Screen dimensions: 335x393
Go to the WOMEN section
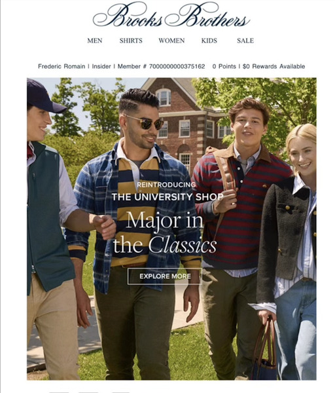point(171,41)
